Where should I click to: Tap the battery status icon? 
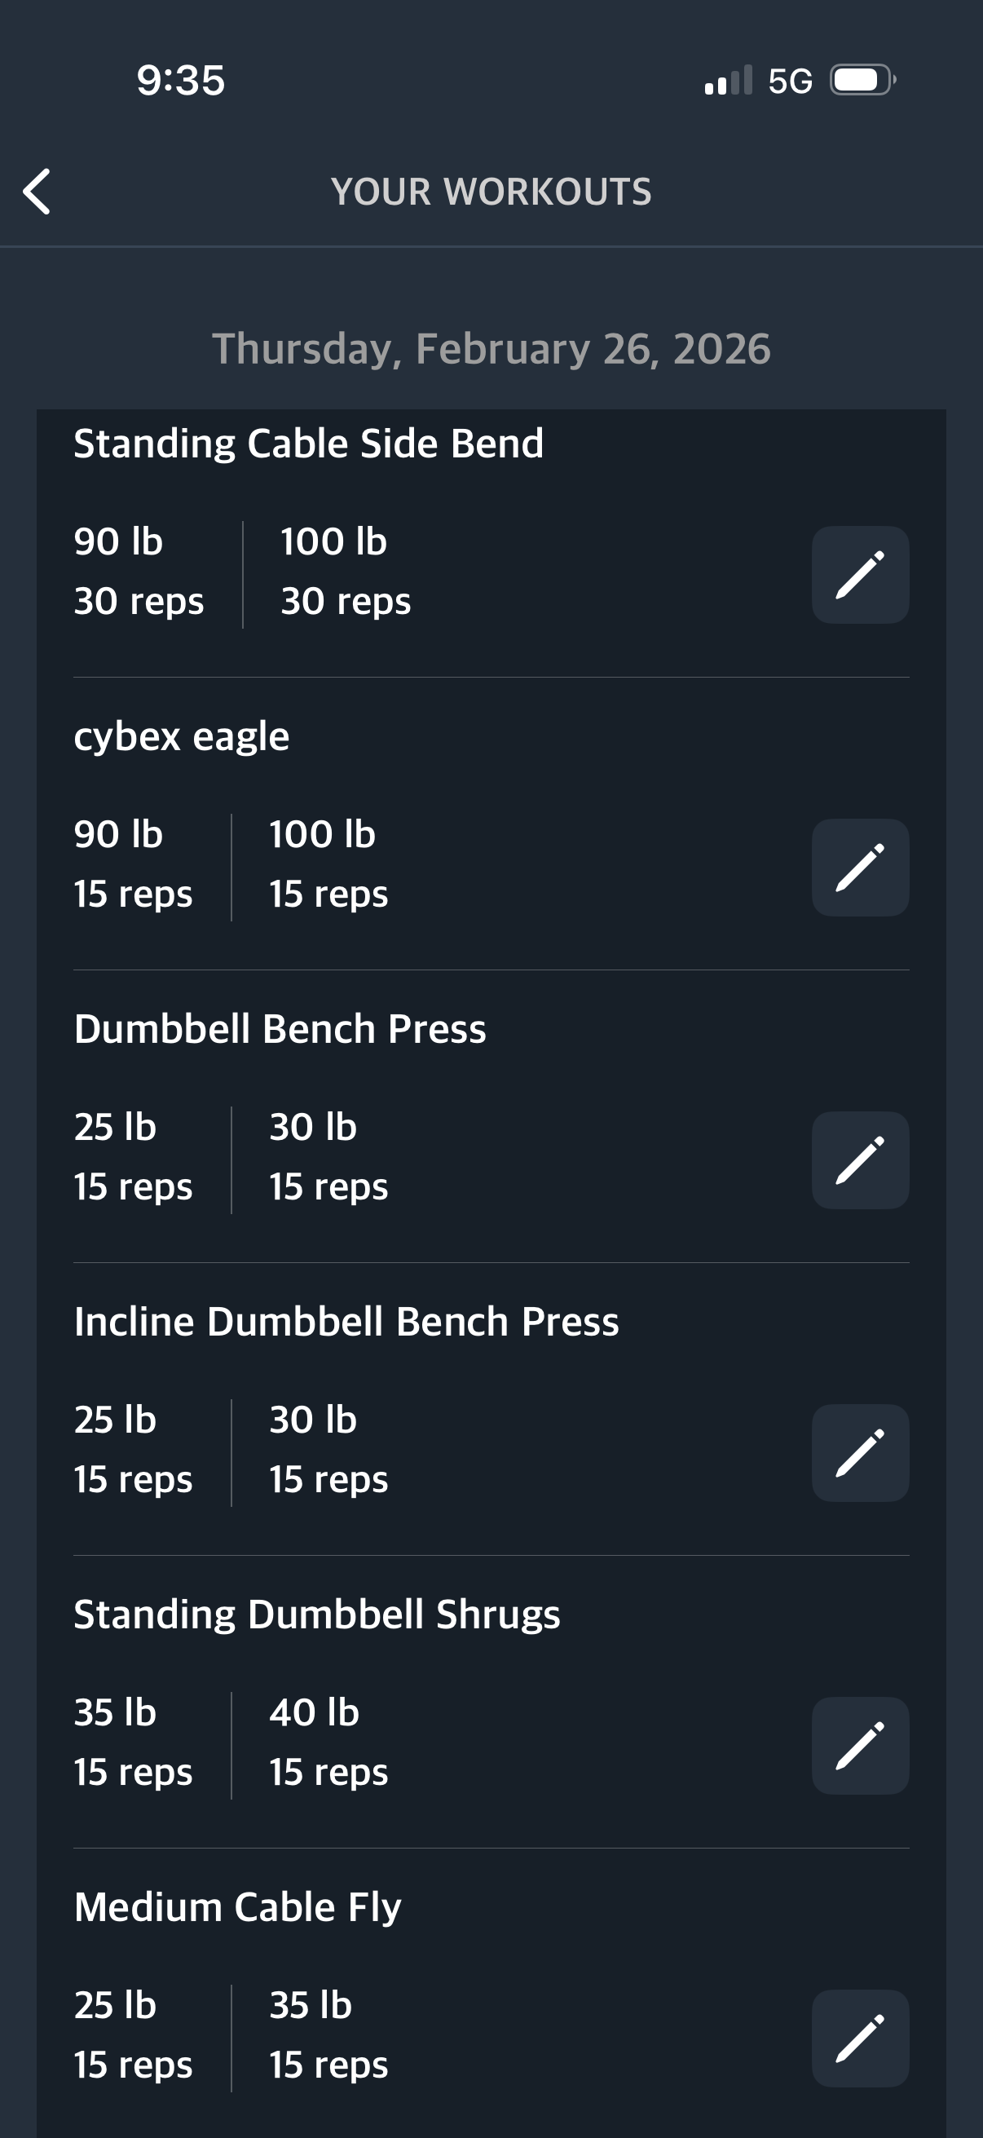tap(862, 81)
